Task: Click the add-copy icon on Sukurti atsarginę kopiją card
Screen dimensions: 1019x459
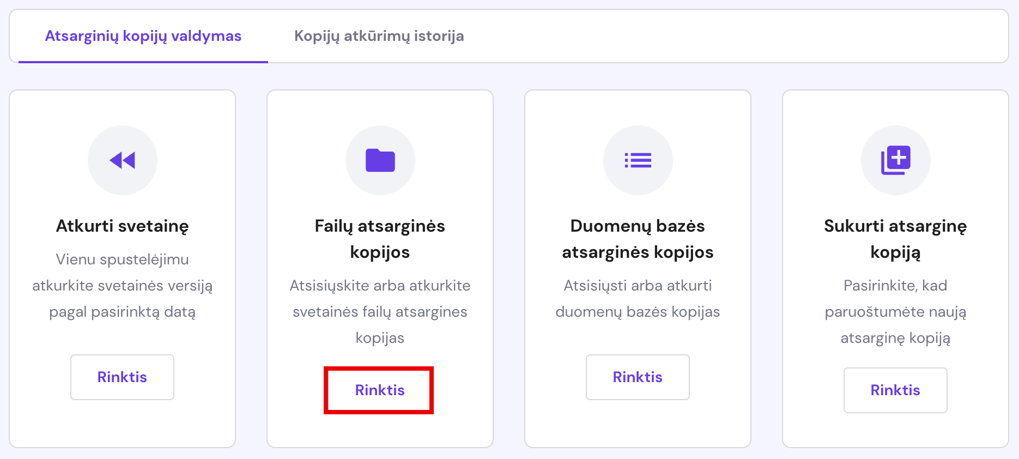Action: pos(895,160)
